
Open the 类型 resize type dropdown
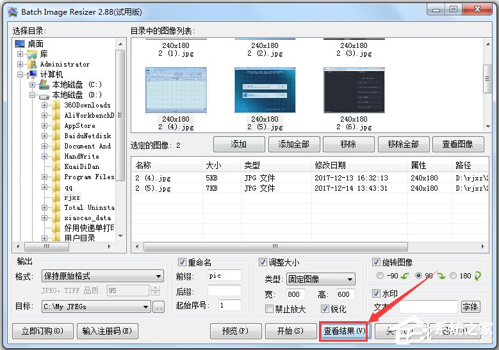click(x=320, y=280)
